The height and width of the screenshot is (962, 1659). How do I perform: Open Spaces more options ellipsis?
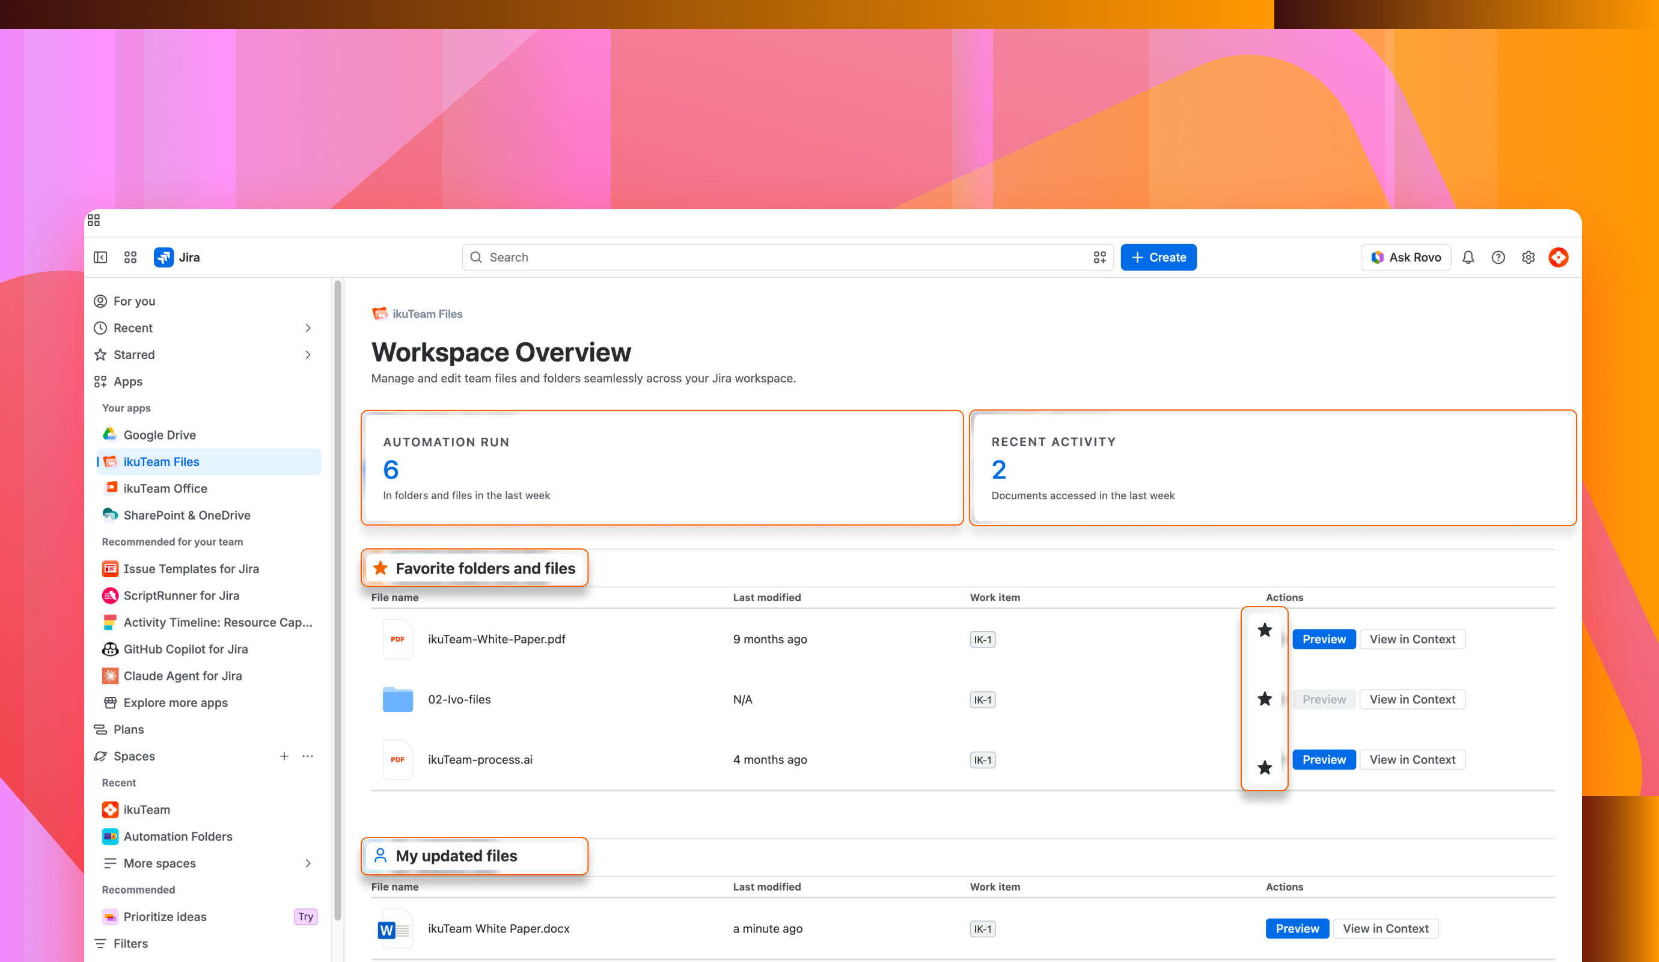307,756
